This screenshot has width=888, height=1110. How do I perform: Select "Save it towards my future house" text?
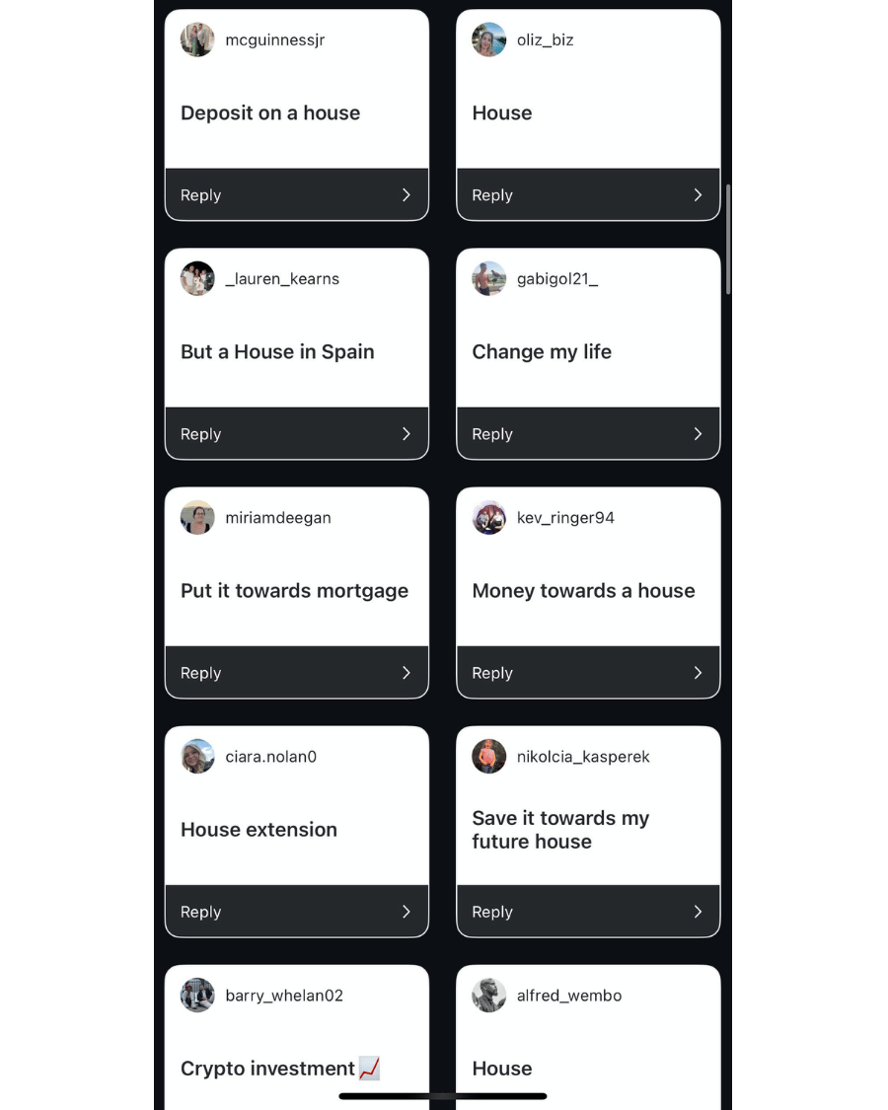point(560,830)
